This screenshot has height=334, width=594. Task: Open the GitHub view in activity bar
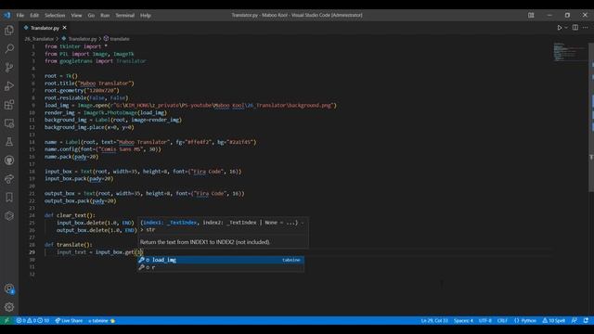coord(9,161)
